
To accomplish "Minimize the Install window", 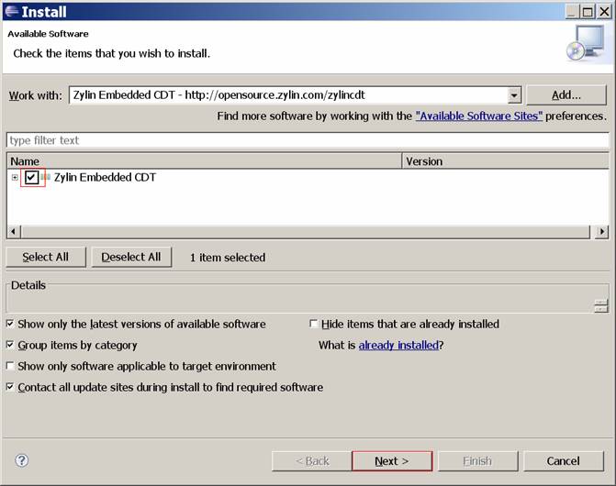I will pyautogui.click(x=572, y=12).
